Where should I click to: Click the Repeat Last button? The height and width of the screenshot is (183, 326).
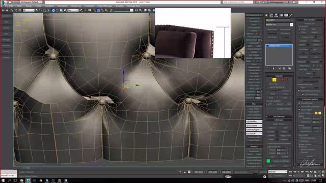point(309,24)
